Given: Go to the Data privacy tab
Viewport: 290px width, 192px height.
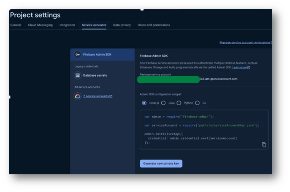Looking at the screenshot, I should tap(122, 25).
